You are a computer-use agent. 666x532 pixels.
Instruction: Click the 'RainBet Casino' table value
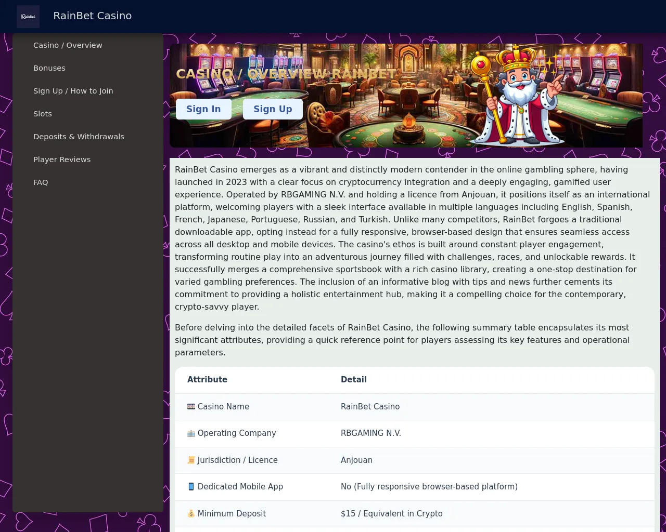click(x=370, y=407)
